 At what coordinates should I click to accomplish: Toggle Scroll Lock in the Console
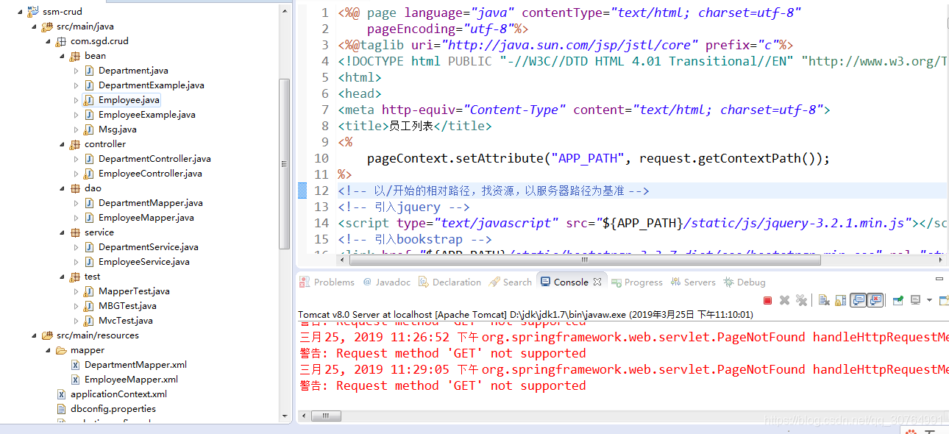pyautogui.click(x=840, y=300)
